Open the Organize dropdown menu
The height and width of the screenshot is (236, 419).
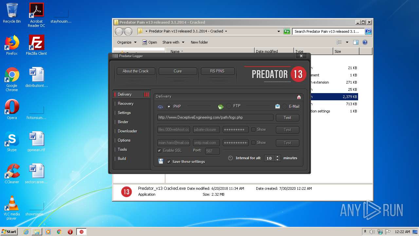(x=126, y=42)
